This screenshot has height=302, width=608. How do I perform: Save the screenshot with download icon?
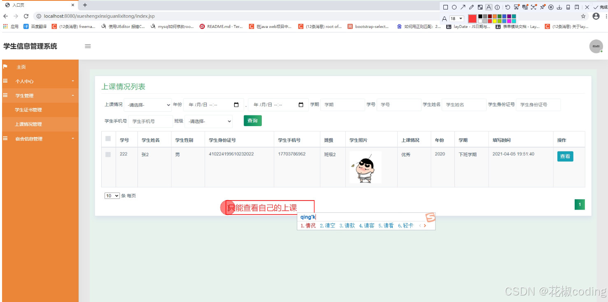[559, 7]
